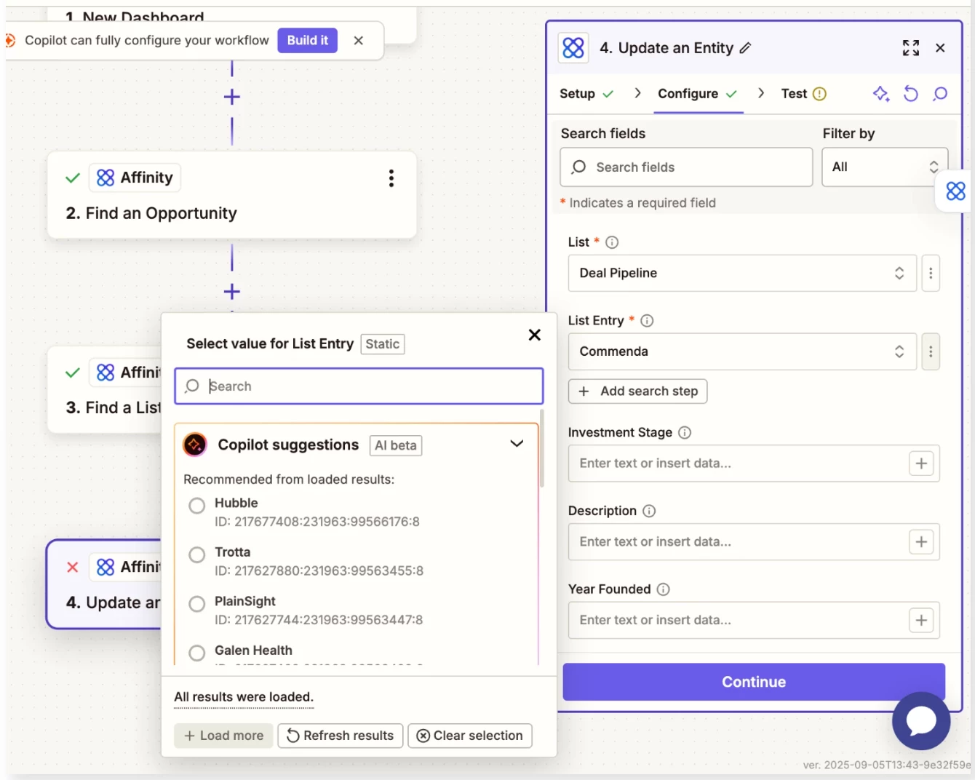The image size is (975, 780).
Task: Click the Copilot suggestions orange icon
Action: (x=195, y=445)
